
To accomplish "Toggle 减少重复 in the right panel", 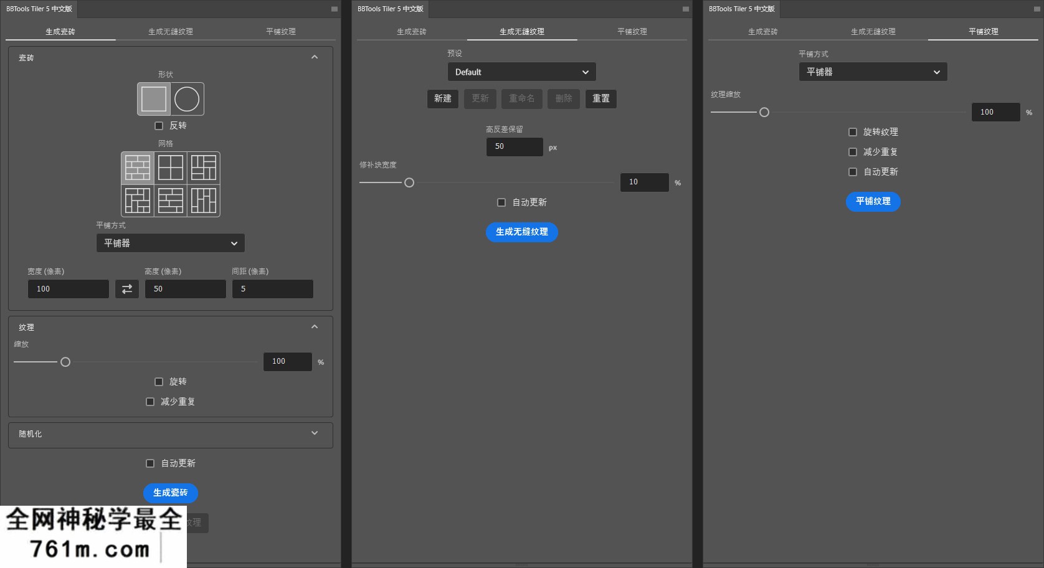I will coord(853,152).
